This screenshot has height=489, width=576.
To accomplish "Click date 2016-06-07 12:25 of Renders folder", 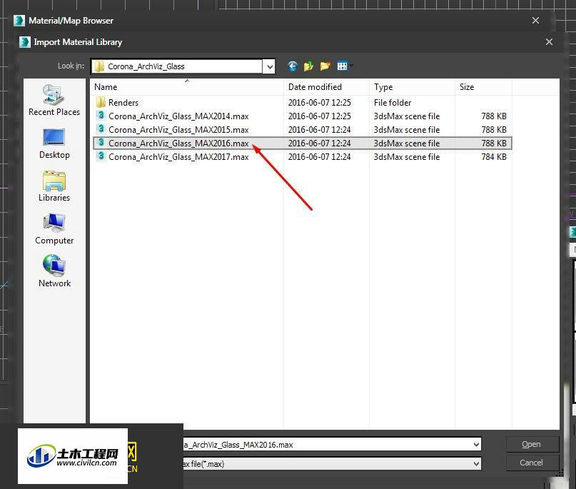I will click(x=320, y=103).
